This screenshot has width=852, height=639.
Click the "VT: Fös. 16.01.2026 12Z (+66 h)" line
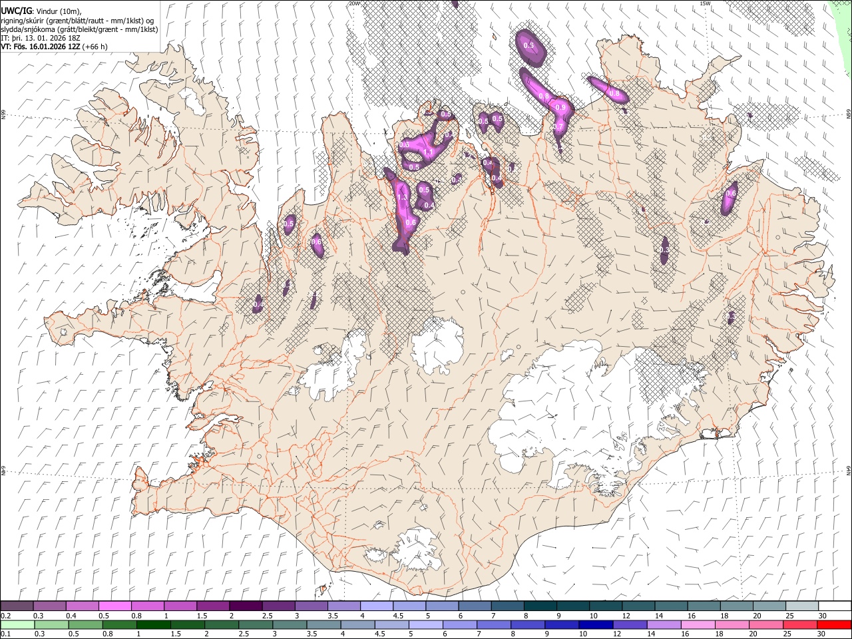click(54, 47)
